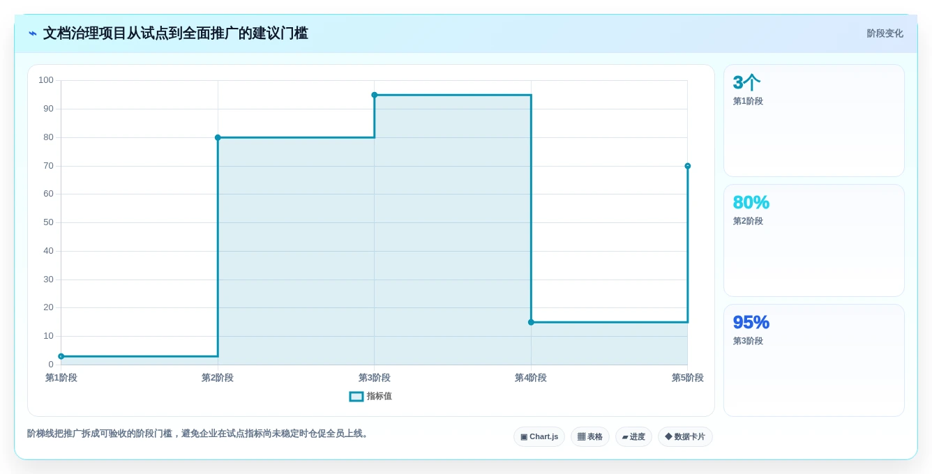Select the 表格 tag
The image size is (932, 474).
[590, 437]
